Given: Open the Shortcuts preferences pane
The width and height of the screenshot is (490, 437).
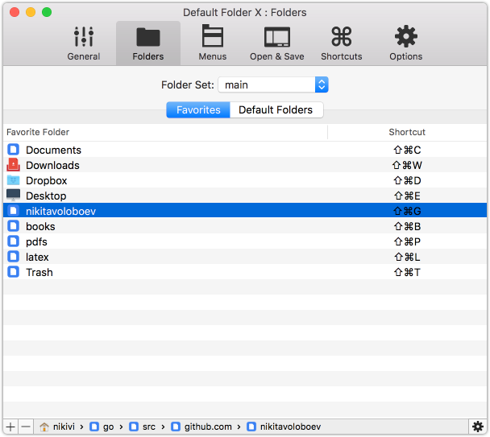Looking at the screenshot, I should coord(342,43).
